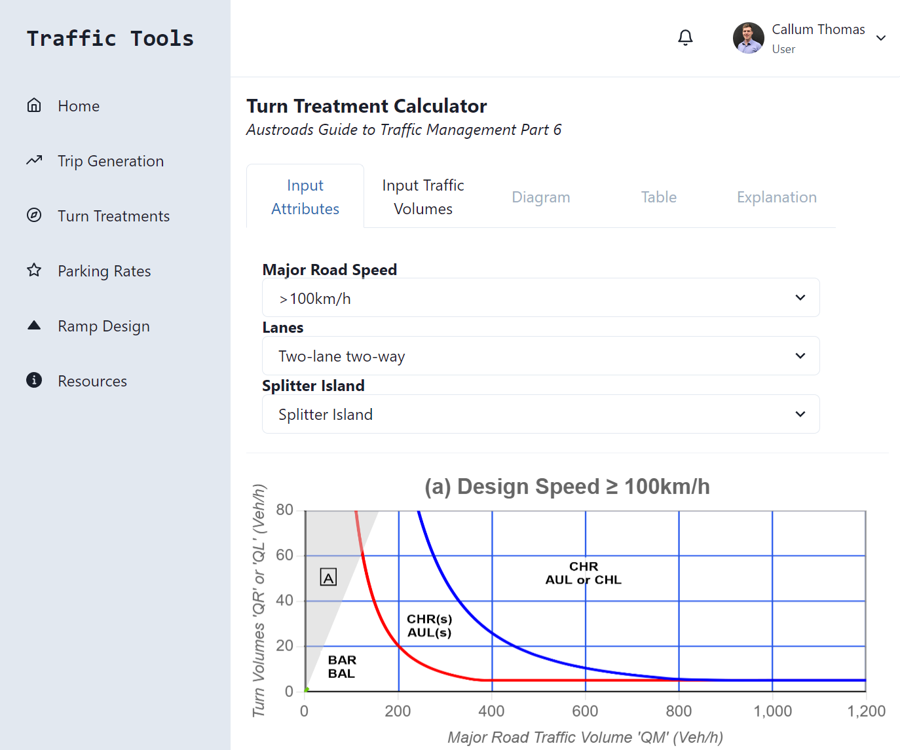Image resolution: width=900 pixels, height=750 pixels.
Task: Open notifications with the bell icon
Action: (685, 38)
